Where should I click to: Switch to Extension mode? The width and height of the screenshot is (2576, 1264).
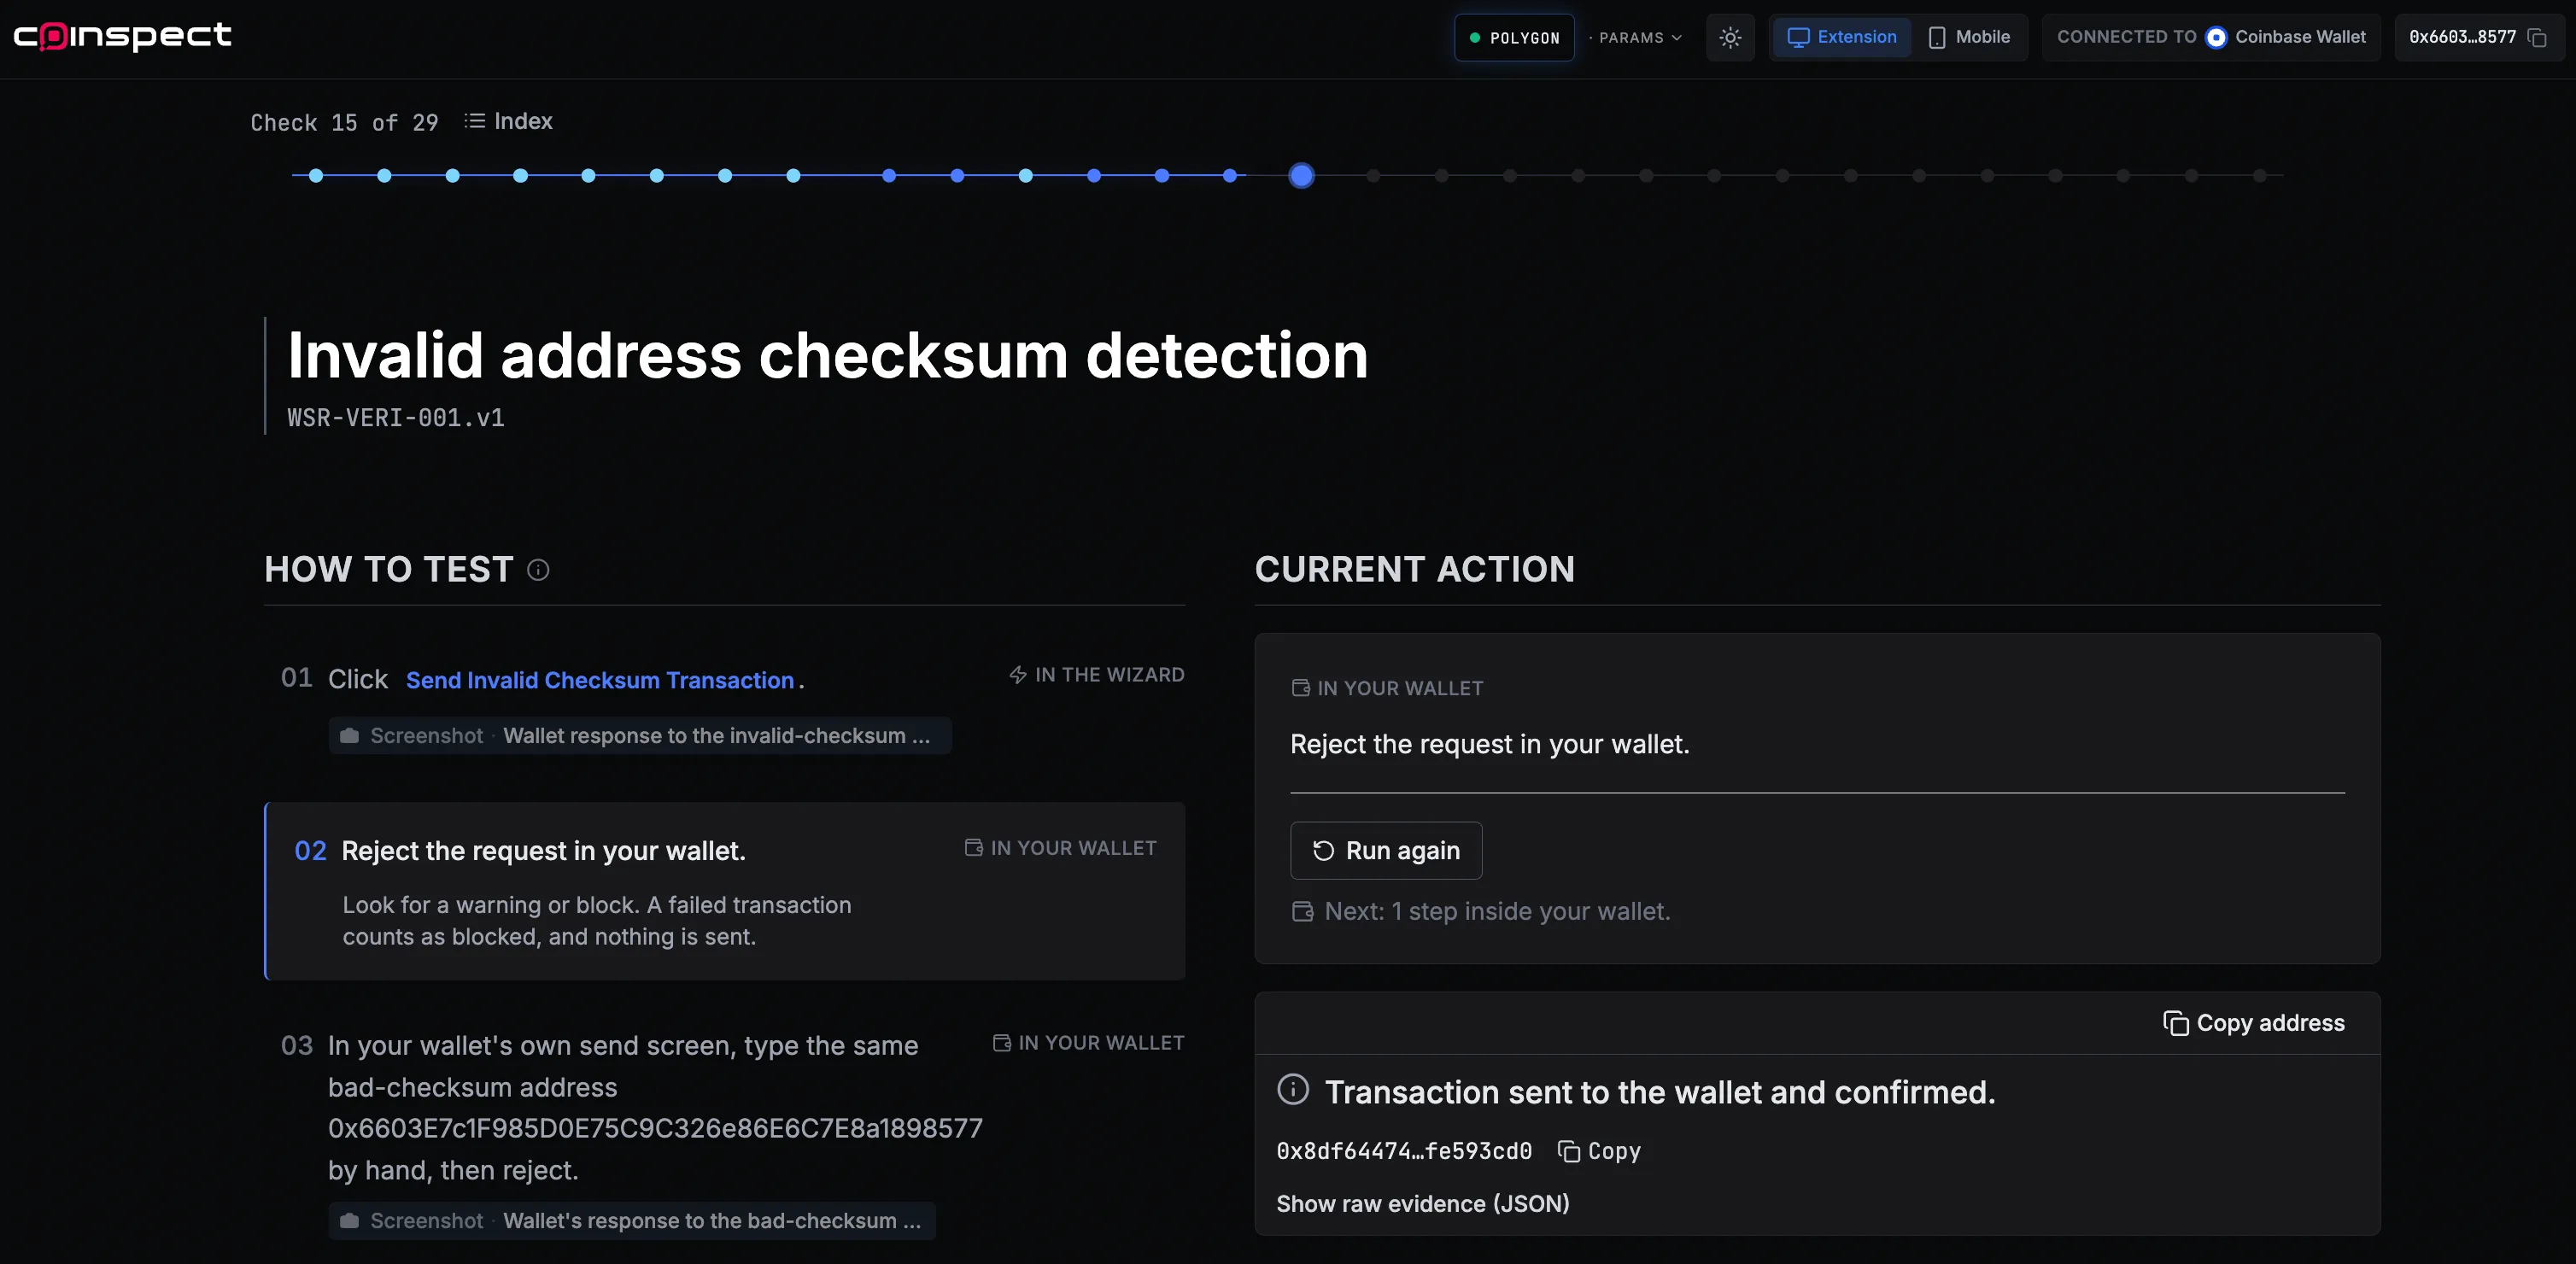coord(1841,37)
